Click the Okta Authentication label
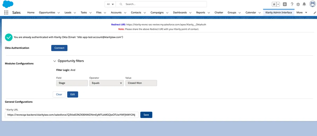This screenshot has height=136, width=317. click(17, 48)
